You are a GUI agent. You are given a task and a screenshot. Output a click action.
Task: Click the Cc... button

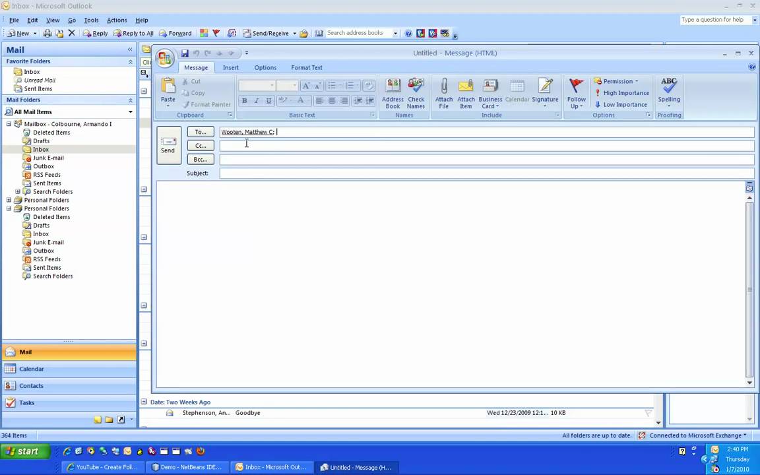(x=201, y=145)
